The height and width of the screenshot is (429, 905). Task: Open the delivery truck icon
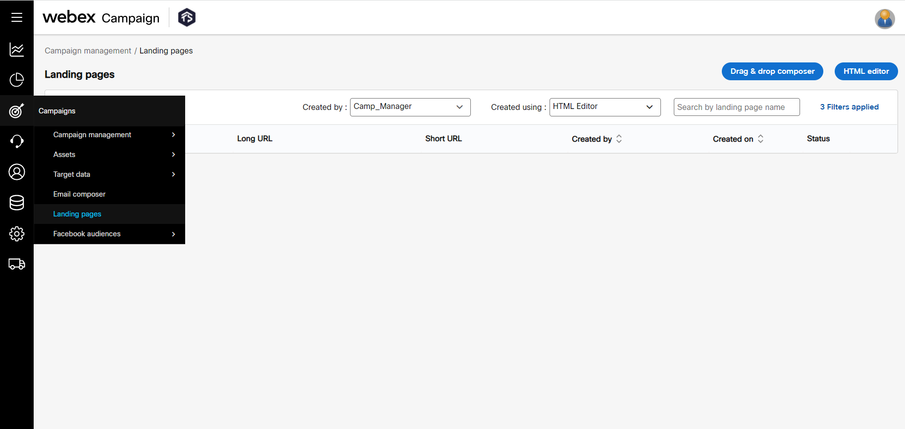(x=17, y=264)
